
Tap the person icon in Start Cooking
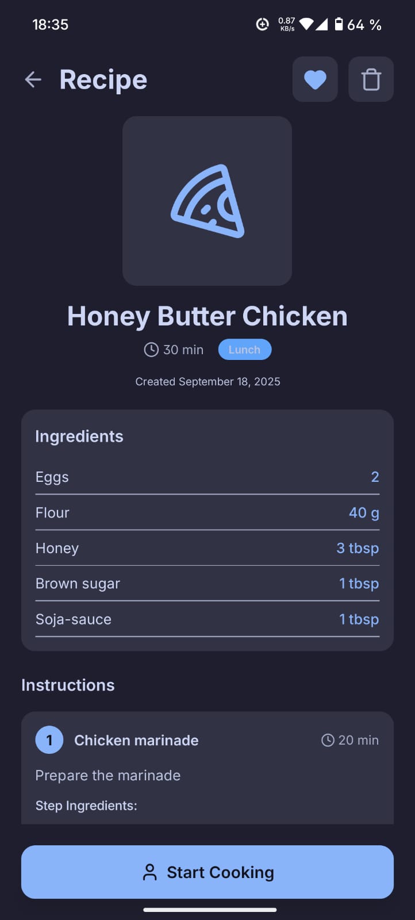149,872
